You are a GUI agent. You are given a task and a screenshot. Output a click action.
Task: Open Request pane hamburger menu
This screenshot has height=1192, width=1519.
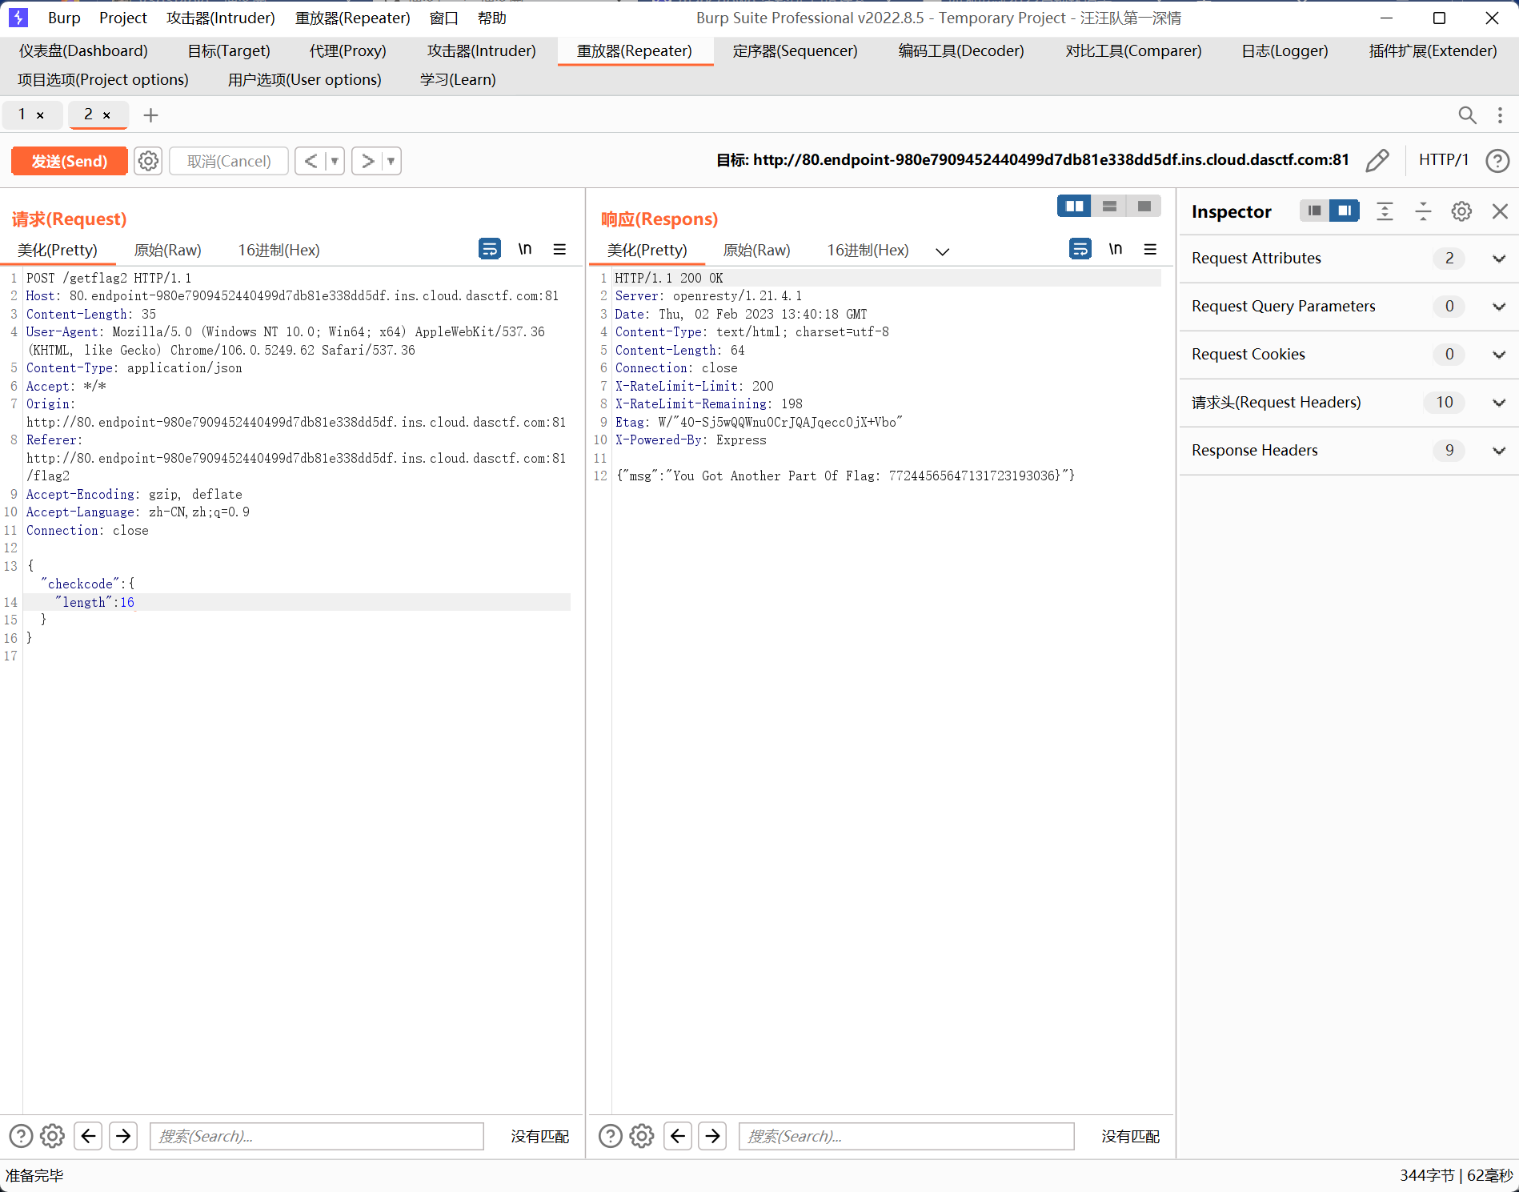click(559, 249)
